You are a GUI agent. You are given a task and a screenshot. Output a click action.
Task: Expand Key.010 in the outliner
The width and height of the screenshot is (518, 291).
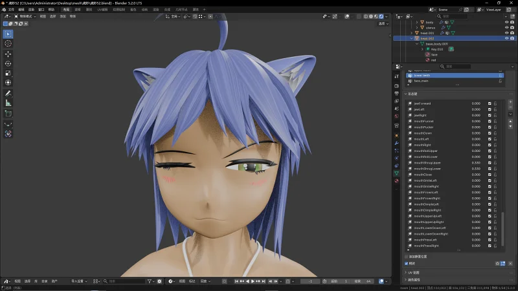click(x=422, y=49)
